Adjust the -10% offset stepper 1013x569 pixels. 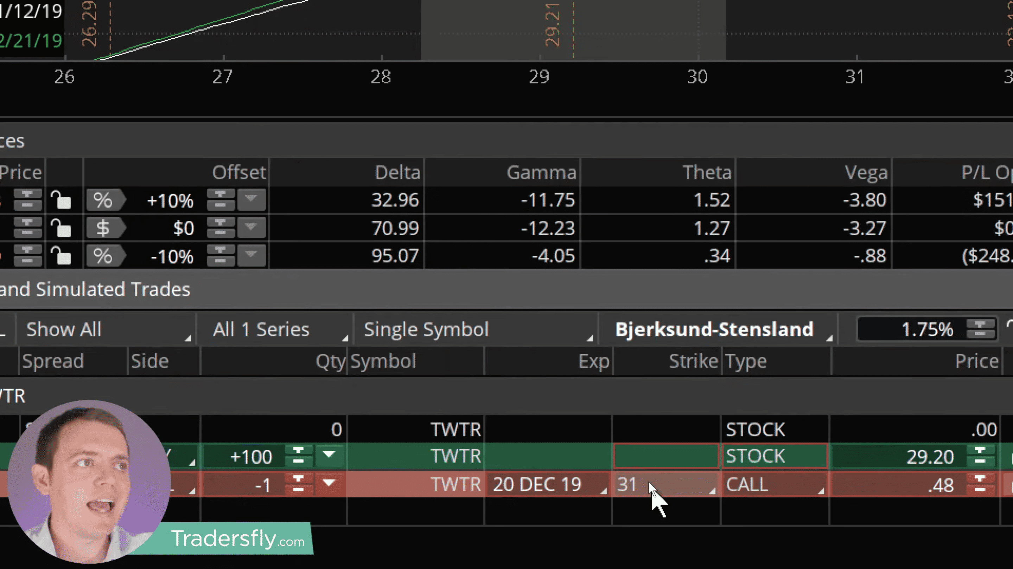(221, 256)
